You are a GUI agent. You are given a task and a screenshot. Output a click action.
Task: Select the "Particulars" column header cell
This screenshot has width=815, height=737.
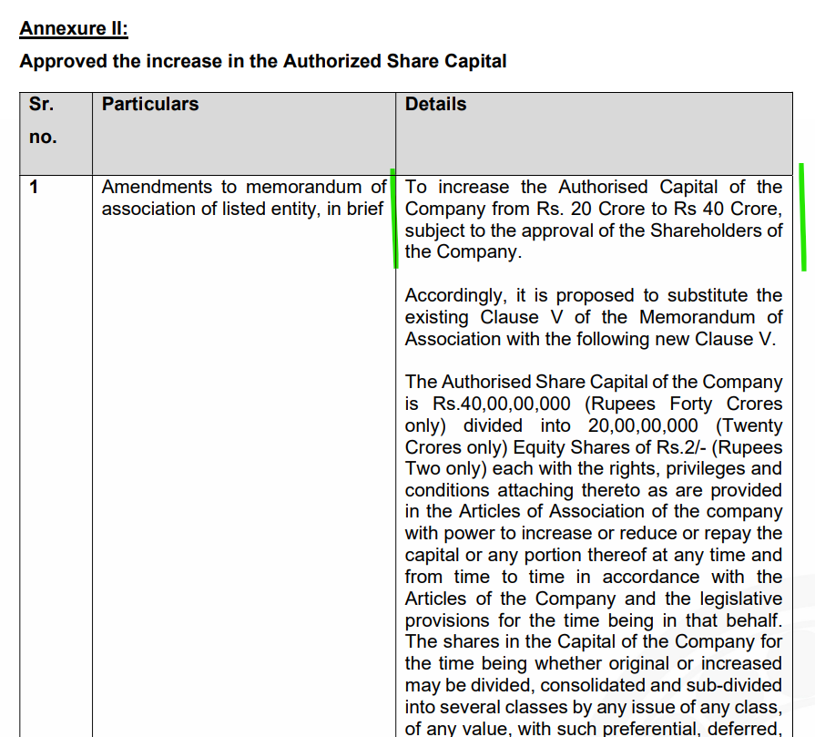click(150, 104)
